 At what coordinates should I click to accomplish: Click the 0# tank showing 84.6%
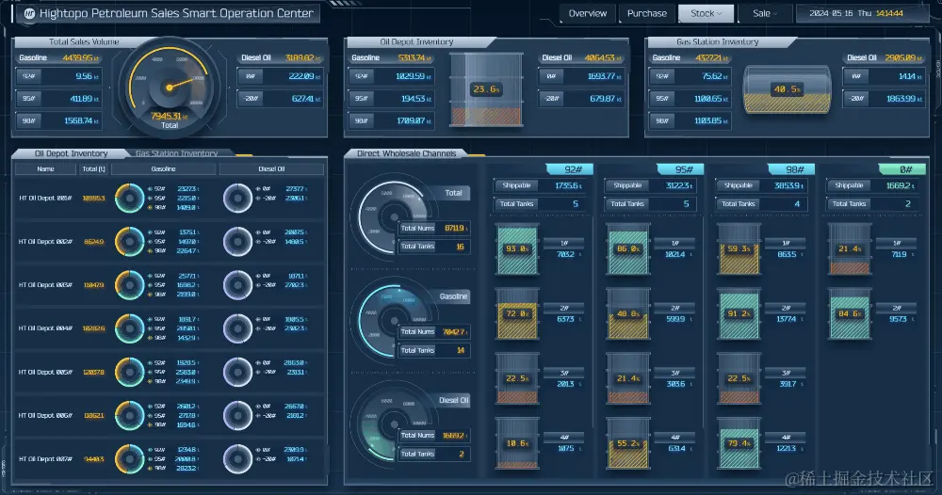point(850,313)
